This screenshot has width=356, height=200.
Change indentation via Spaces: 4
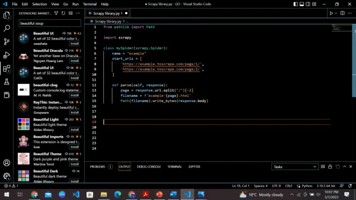260,186
